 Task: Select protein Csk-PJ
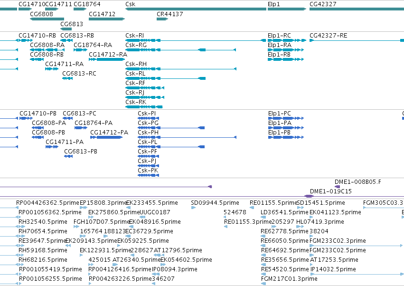pos(149,166)
